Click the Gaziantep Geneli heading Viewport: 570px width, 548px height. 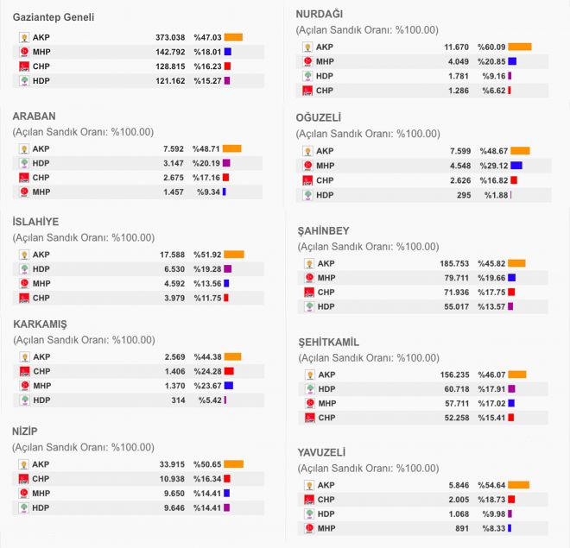54,17
